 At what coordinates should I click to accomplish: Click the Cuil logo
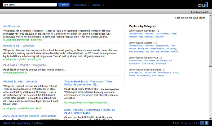(x=203, y=5)
